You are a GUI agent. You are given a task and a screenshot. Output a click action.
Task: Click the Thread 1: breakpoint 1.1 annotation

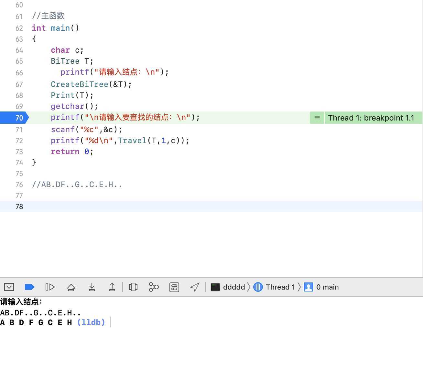tap(371, 118)
